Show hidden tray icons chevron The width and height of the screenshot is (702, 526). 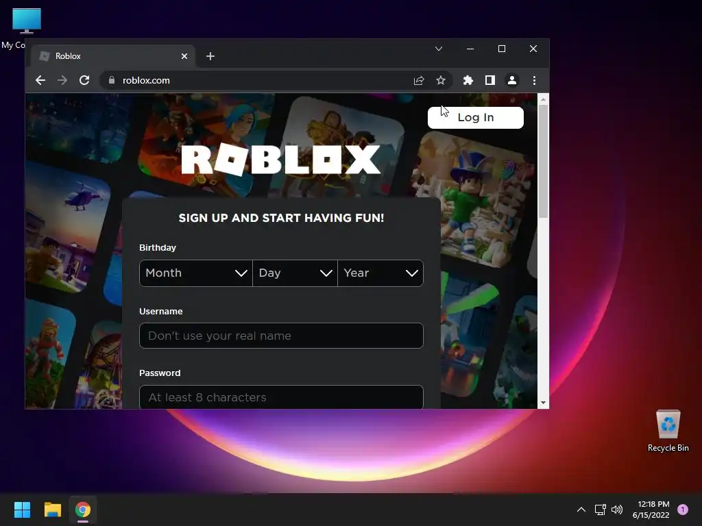point(581,510)
